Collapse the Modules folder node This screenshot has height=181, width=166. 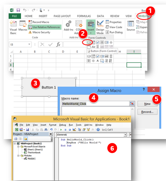pos(18,156)
